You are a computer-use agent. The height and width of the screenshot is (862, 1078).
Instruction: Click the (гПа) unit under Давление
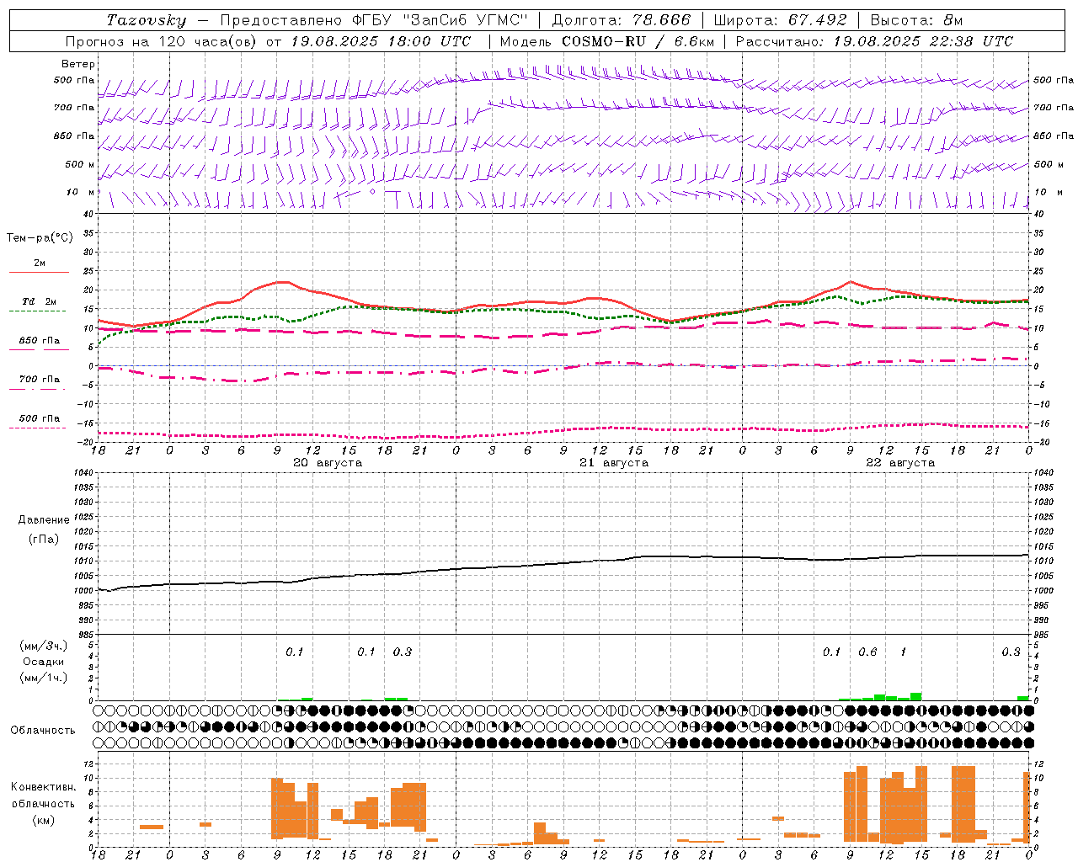click(x=44, y=539)
